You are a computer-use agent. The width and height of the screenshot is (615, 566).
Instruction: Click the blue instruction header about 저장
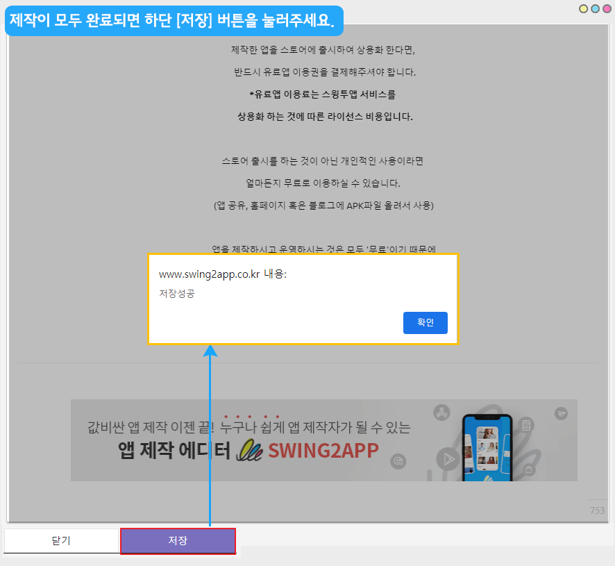174,21
